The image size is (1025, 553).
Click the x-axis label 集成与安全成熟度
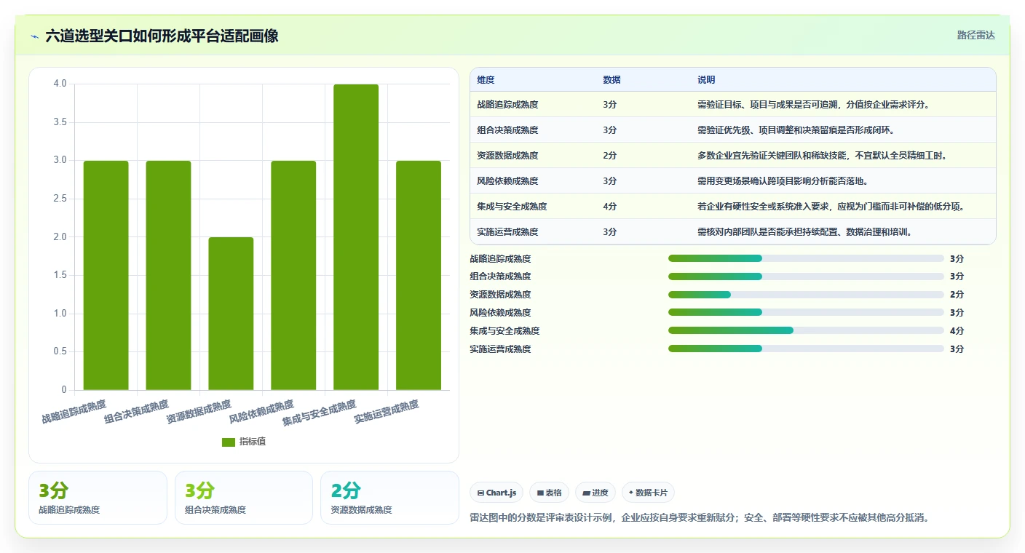click(x=320, y=413)
